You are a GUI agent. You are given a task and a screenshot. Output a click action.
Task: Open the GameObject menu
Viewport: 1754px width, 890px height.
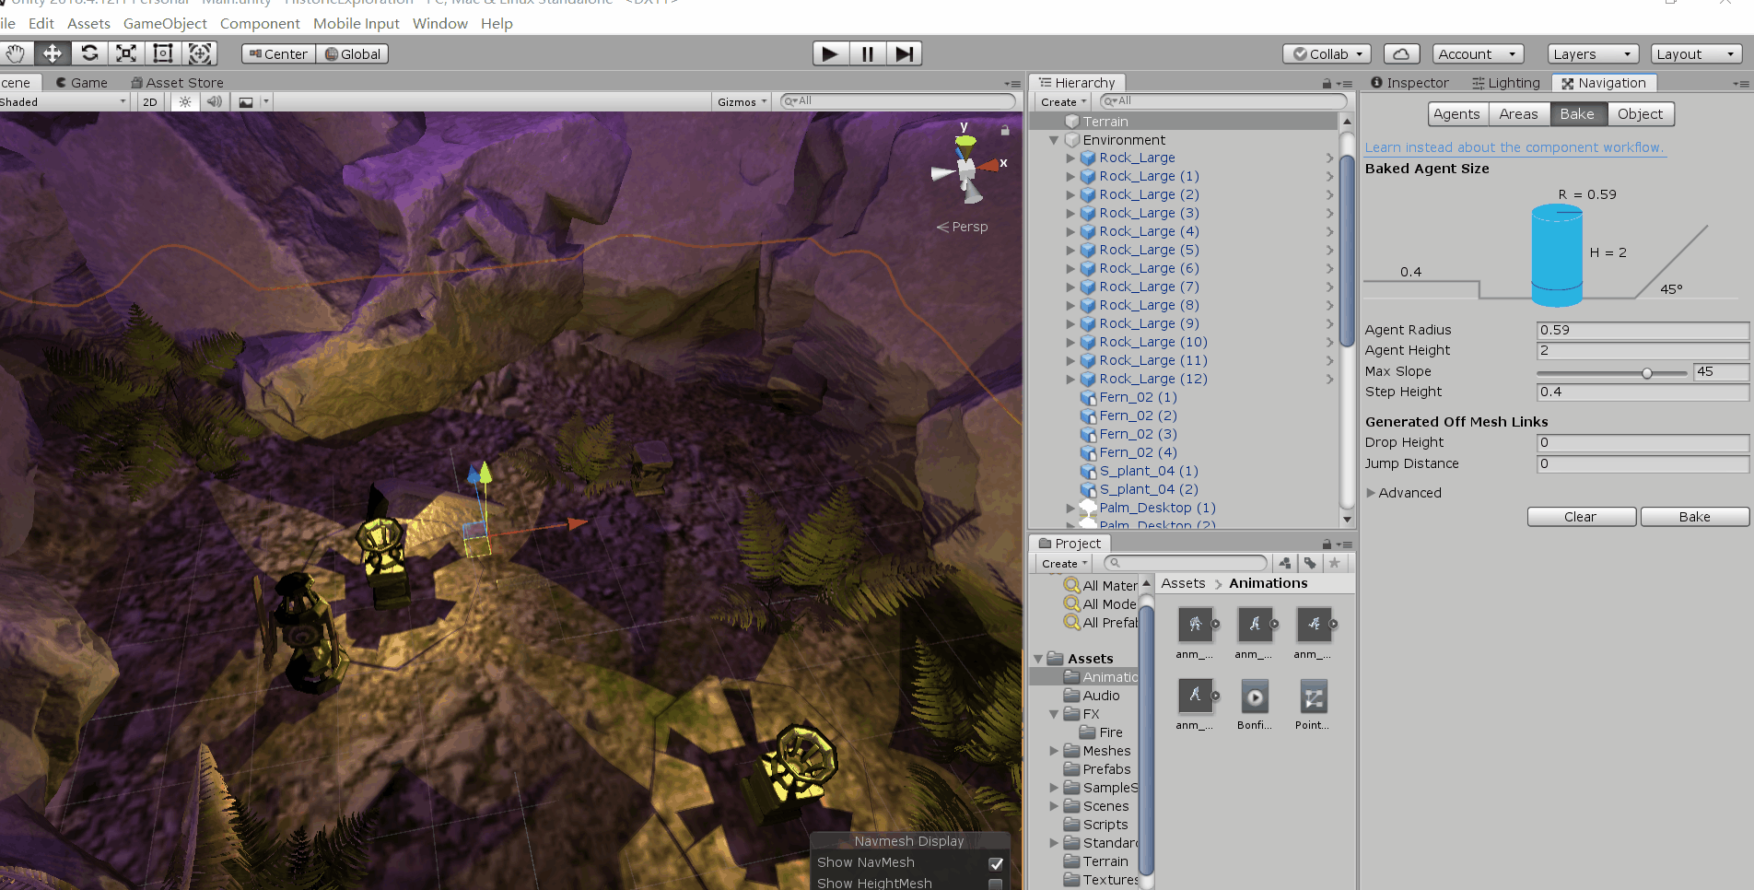click(x=165, y=23)
